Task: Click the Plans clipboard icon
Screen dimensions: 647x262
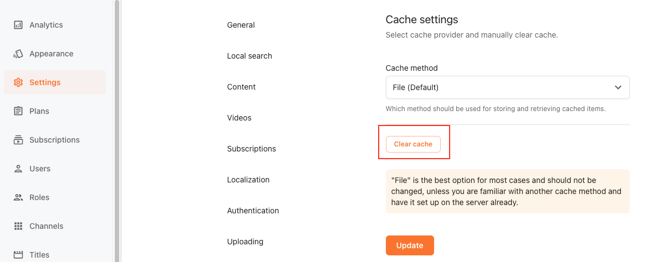Action: [x=18, y=111]
